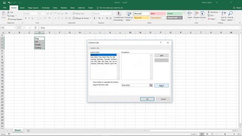The image size is (242, 136).
Task: Apply Accounting dollar number format
Action: 95,18
